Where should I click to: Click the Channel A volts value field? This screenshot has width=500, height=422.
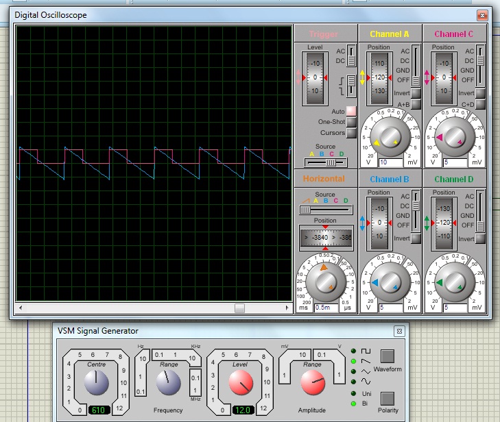(389, 162)
